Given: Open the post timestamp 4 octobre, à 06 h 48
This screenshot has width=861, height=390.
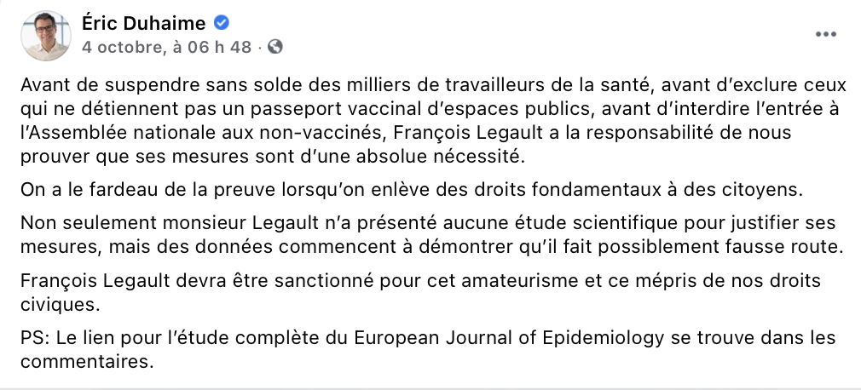Looking at the screenshot, I should [166, 48].
